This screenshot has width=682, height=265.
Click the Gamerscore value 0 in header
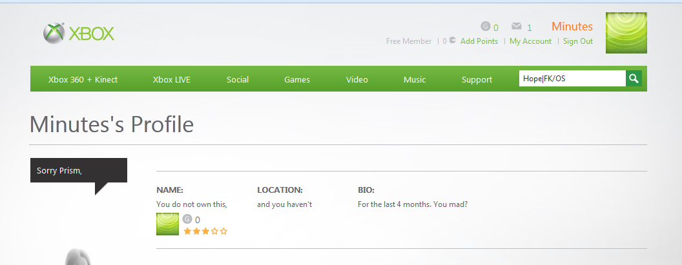[x=496, y=28]
